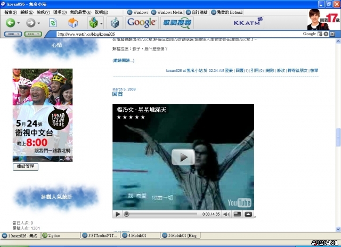The width and height of the screenshot is (341, 247).
Task: Click the Google search box label
Action: 309,34
